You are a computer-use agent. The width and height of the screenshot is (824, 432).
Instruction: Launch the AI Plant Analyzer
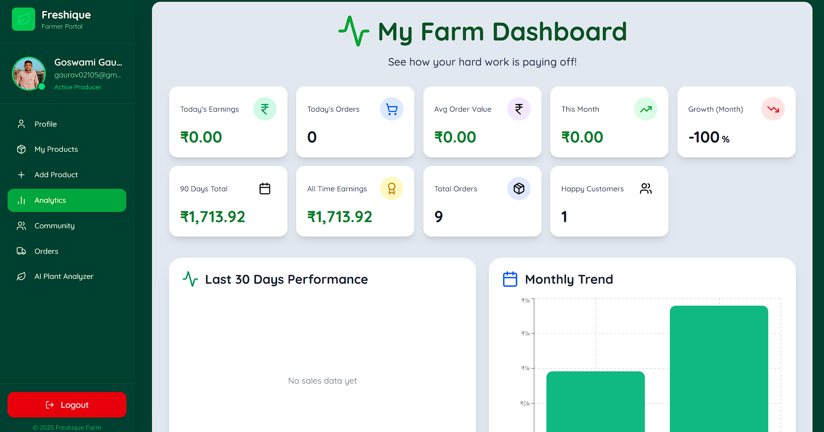point(67,276)
